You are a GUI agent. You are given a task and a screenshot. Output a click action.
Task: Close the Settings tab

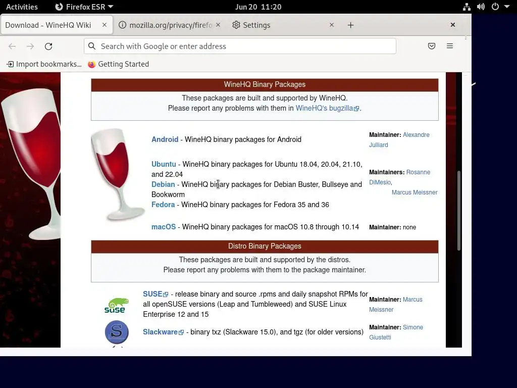[x=332, y=25]
